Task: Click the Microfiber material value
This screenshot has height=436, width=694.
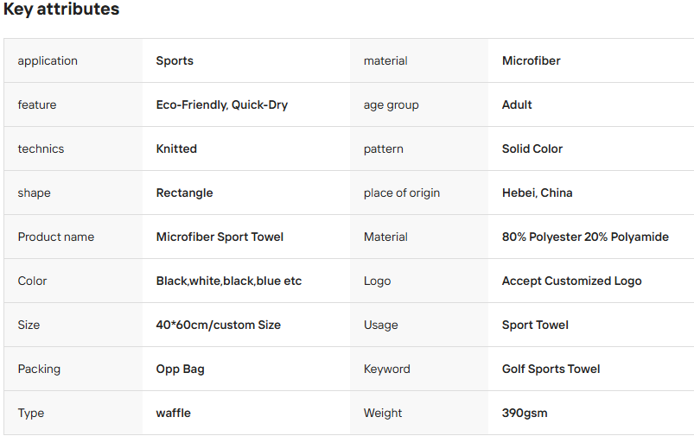Action: 531,60
